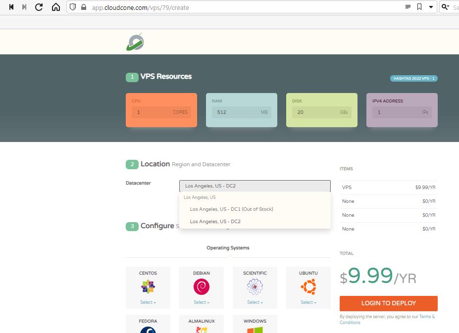459x333 pixels.
Task: Open CentOS version Select dropdown
Action: [x=148, y=302]
